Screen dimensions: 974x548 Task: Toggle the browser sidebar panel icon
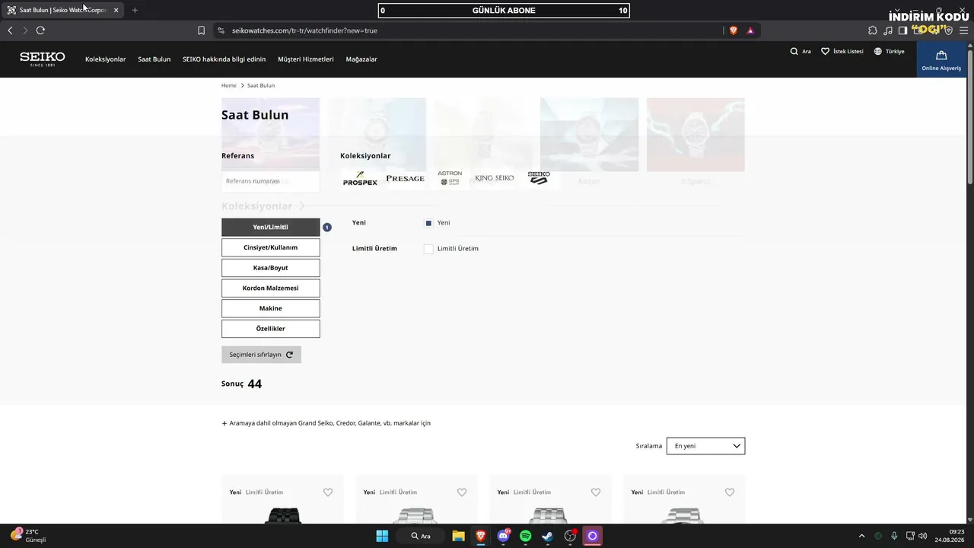tap(902, 30)
